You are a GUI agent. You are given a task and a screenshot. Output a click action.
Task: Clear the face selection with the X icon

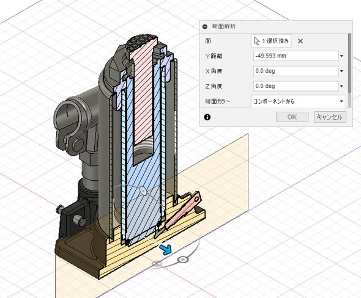point(300,41)
